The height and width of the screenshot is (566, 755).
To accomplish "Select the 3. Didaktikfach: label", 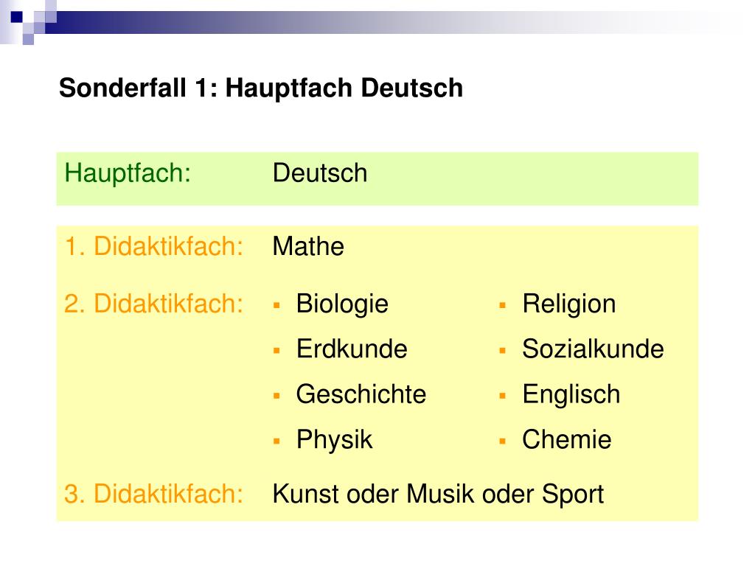I will [x=153, y=494].
